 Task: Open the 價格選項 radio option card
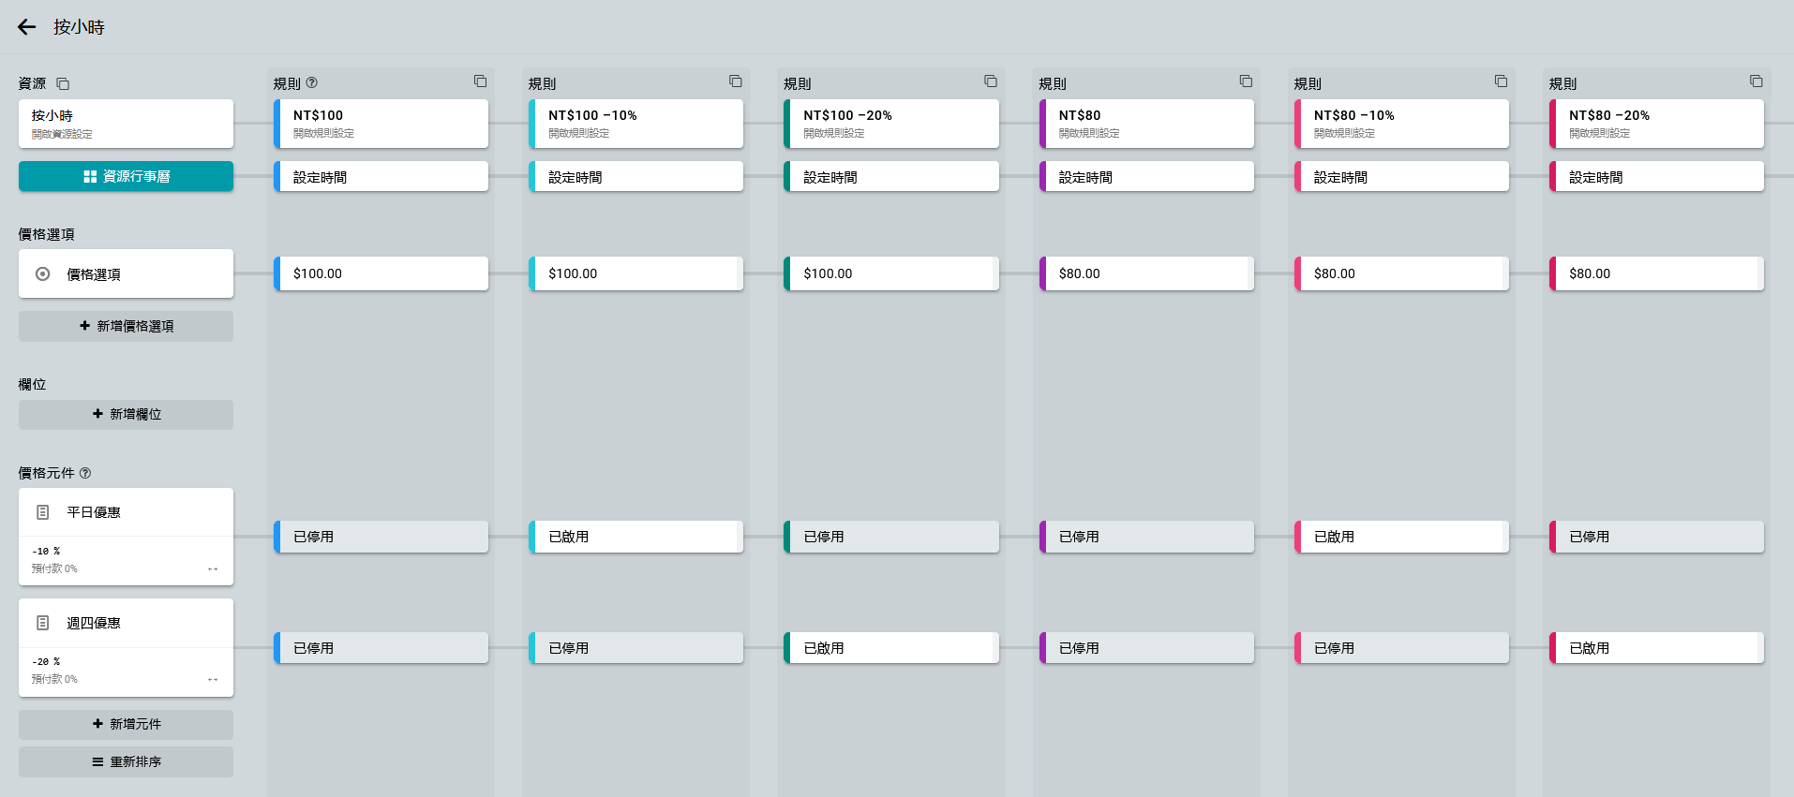126,274
